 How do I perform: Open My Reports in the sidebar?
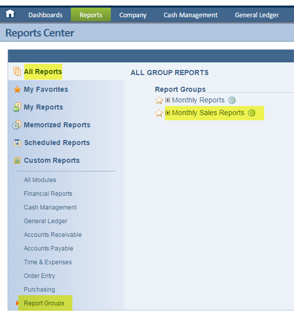(43, 107)
